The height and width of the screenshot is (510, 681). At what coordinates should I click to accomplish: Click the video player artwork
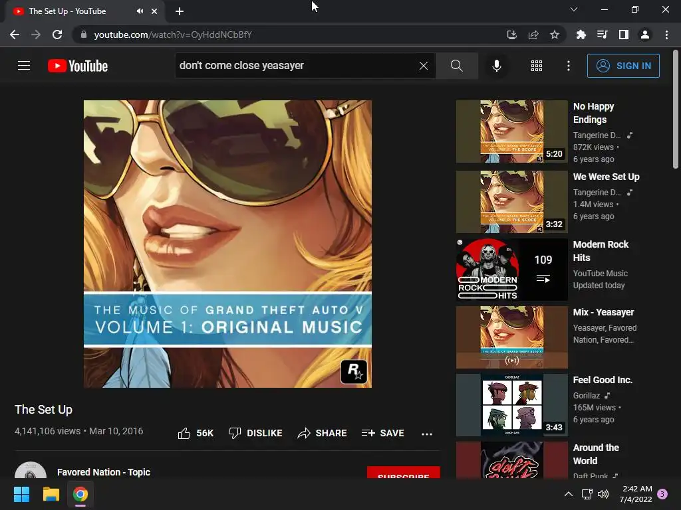[227, 244]
